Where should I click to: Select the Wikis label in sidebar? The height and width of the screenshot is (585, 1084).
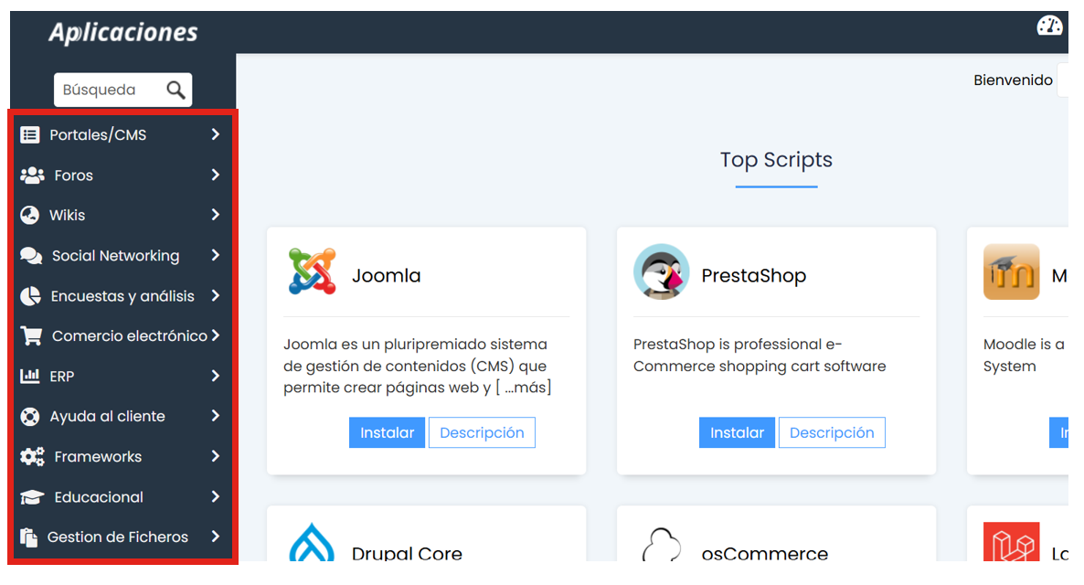(x=67, y=216)
